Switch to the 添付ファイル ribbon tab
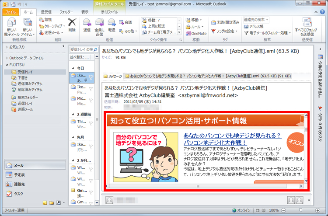The image size is (328, 216). pos(109,12)
